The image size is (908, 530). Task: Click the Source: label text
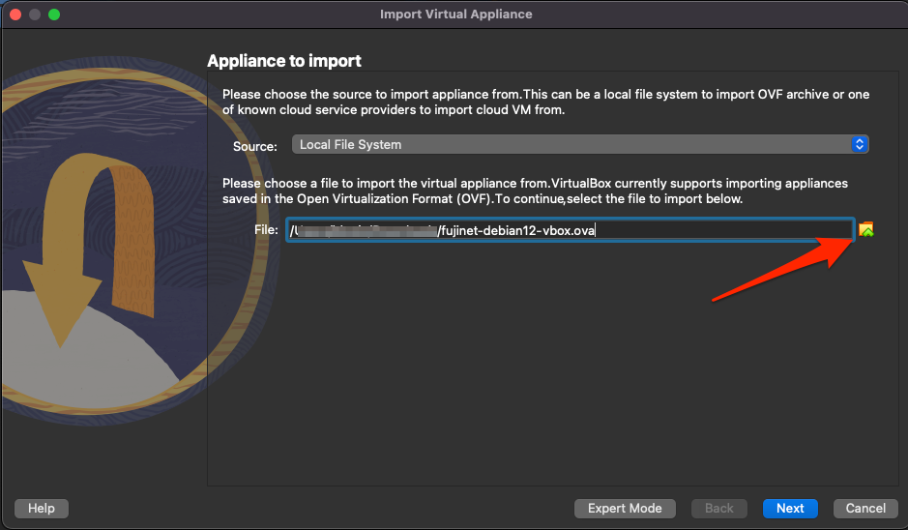pos(255,146)
